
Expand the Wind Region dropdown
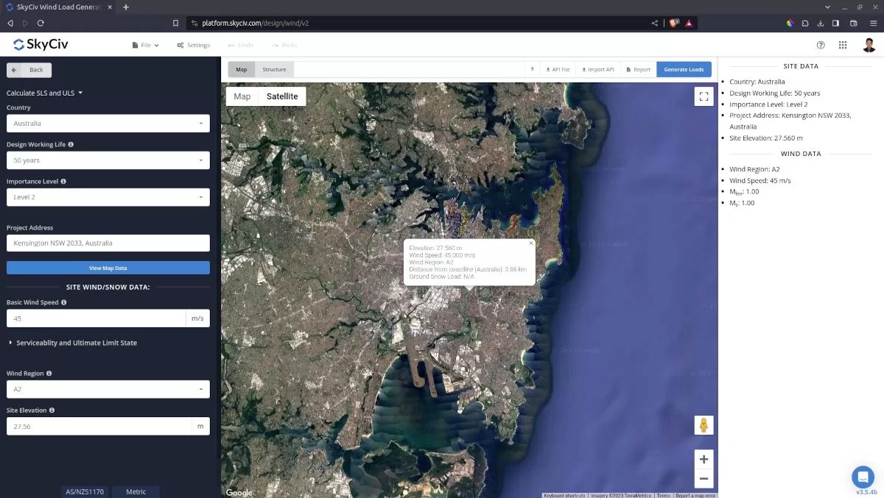pos(108,388)
